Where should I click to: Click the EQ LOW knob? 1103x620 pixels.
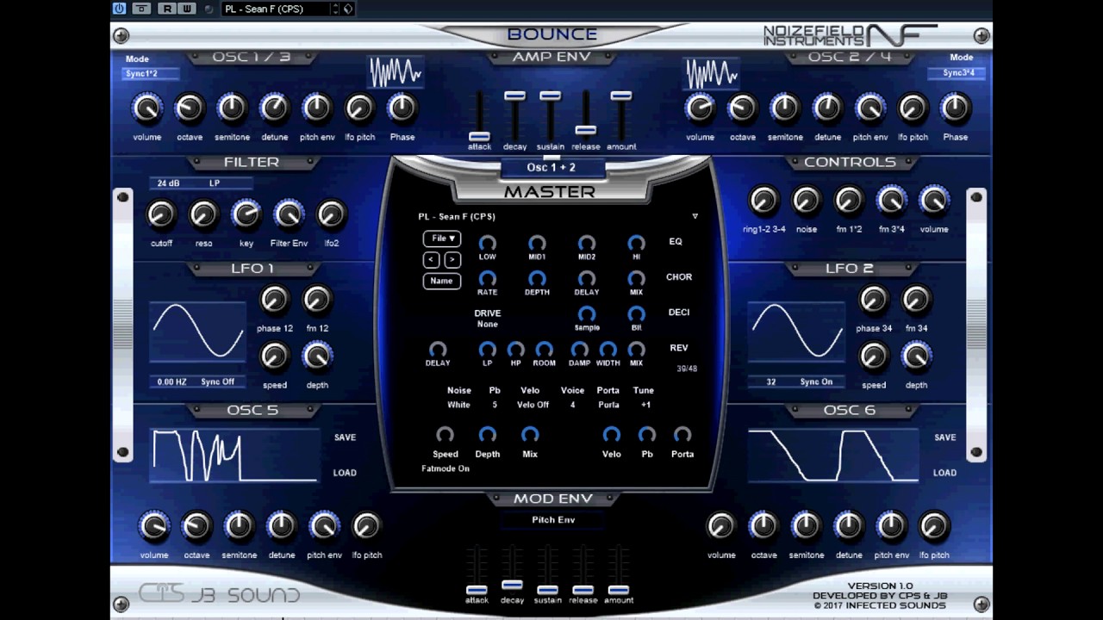487,244
